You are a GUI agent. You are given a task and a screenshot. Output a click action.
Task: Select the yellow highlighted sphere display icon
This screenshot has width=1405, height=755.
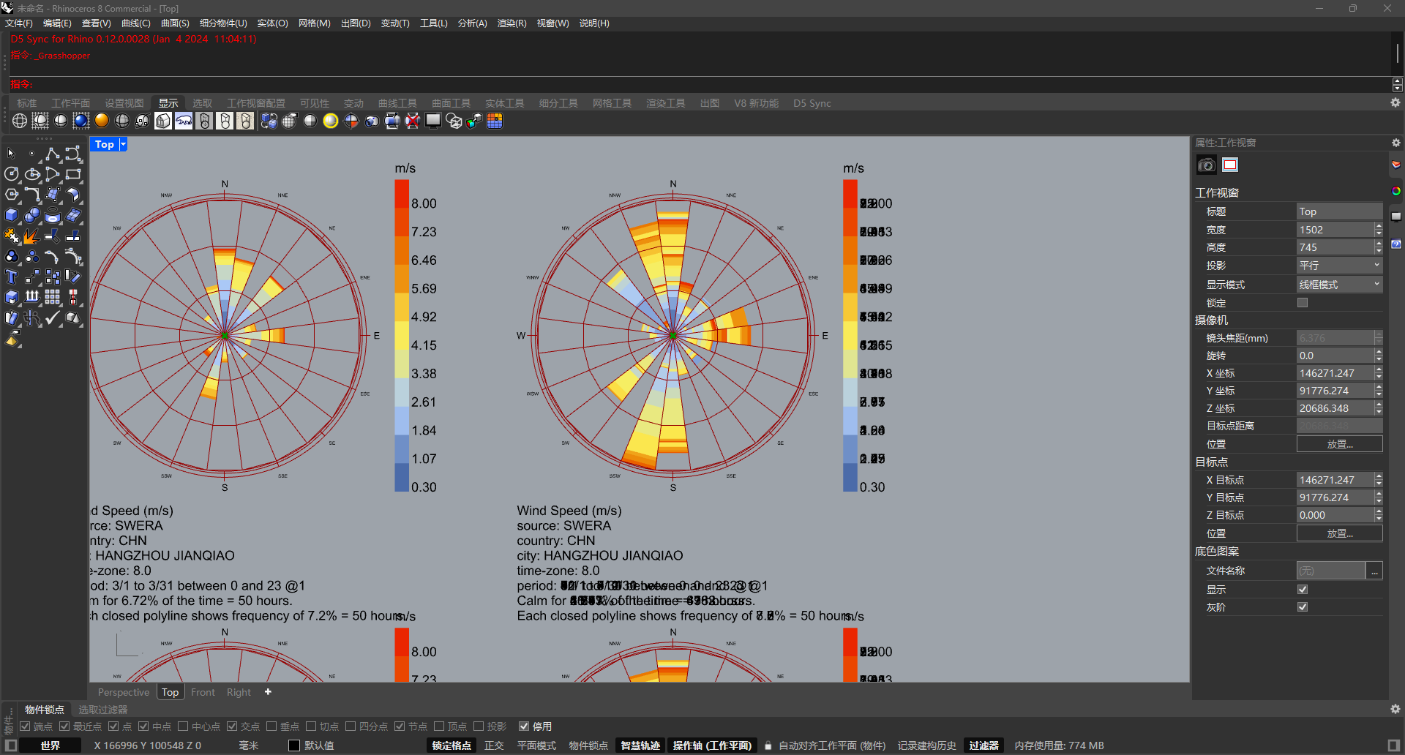(x=331, y=121)
